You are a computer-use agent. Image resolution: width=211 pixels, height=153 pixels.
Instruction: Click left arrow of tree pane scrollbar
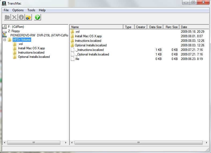pyautogui.click(x=5, y=143)
